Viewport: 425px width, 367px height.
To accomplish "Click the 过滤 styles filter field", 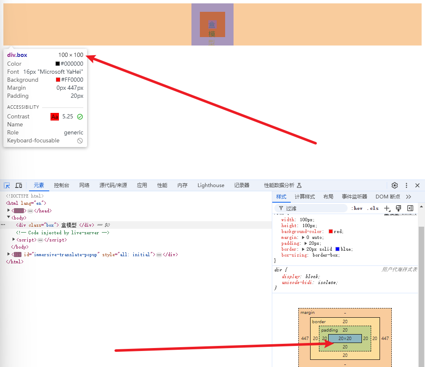I will pos(311,208).
